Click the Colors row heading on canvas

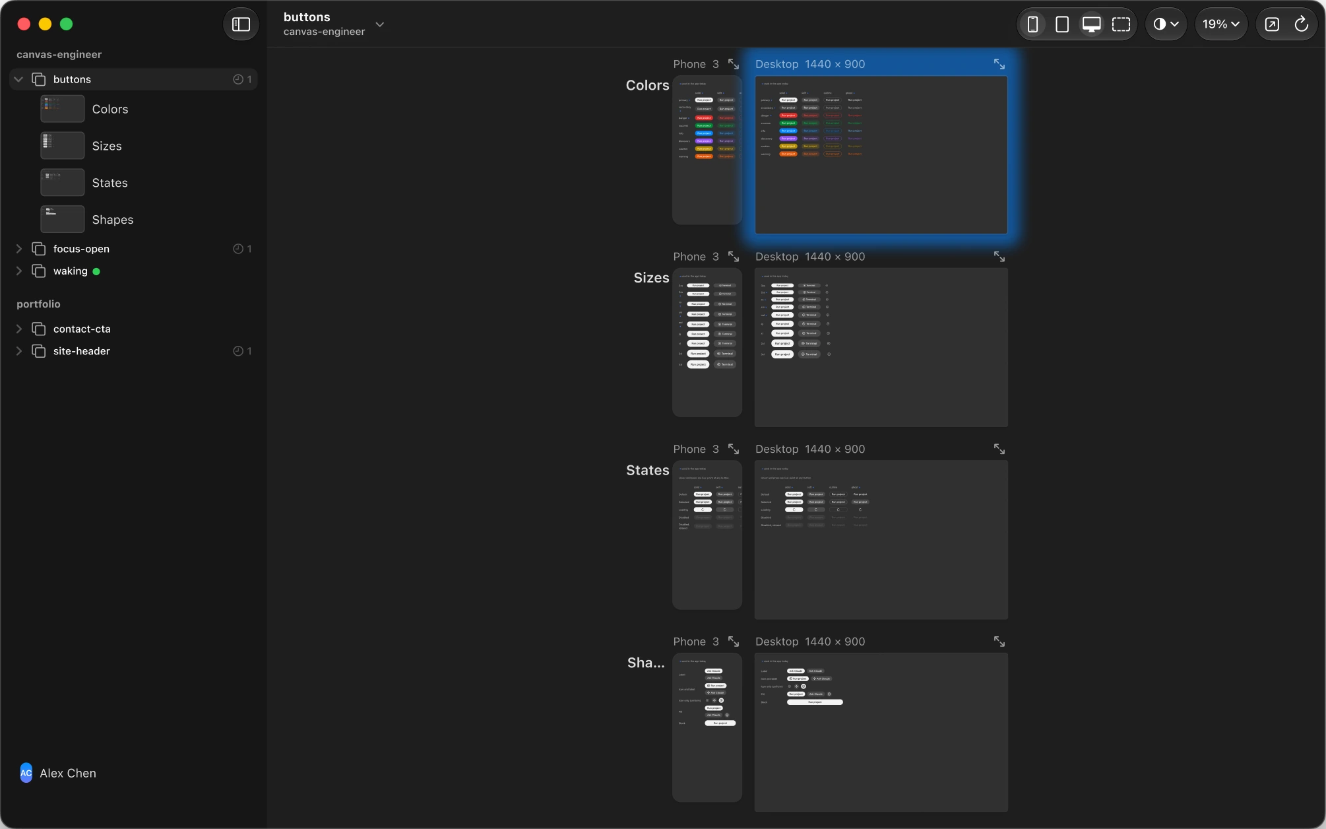tap(647, 85)
